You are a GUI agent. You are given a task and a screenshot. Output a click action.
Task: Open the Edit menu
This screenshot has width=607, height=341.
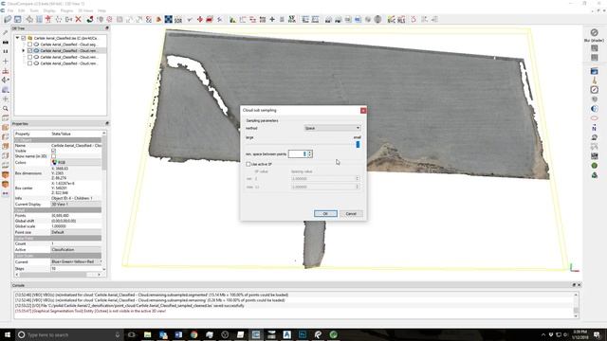pos(22,10)
